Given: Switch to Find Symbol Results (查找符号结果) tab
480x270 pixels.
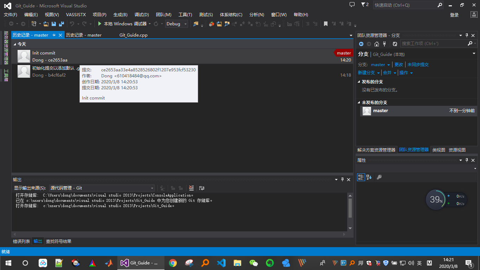Looking at the screenshot, I should tap(59, 241).
